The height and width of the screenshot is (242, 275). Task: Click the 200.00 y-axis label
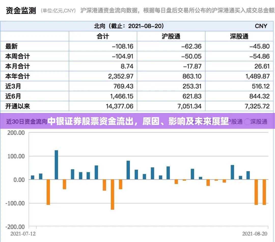coord(16,133)
